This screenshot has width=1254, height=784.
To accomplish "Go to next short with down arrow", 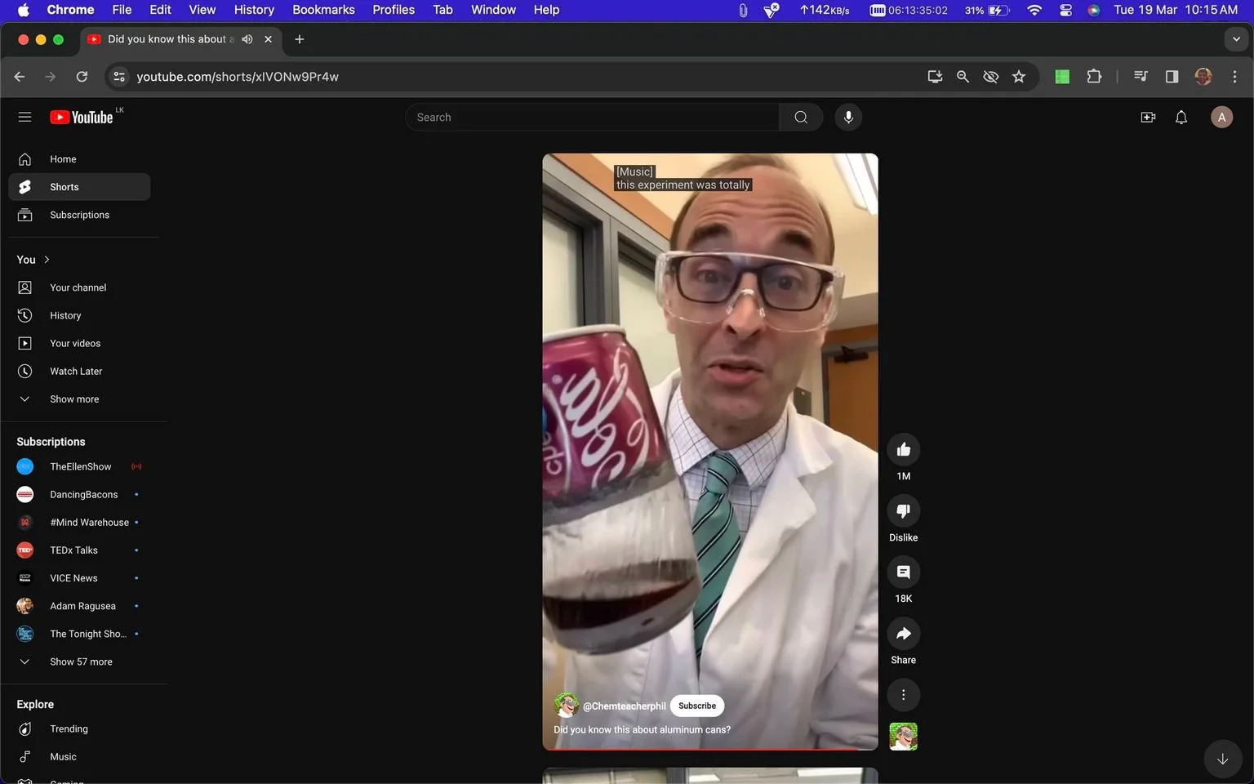I will pyautogui.click(x=1222, y=759).
